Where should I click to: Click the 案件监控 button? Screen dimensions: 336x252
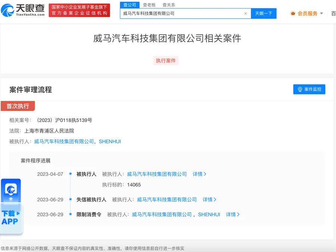click(x=309, y=89)
